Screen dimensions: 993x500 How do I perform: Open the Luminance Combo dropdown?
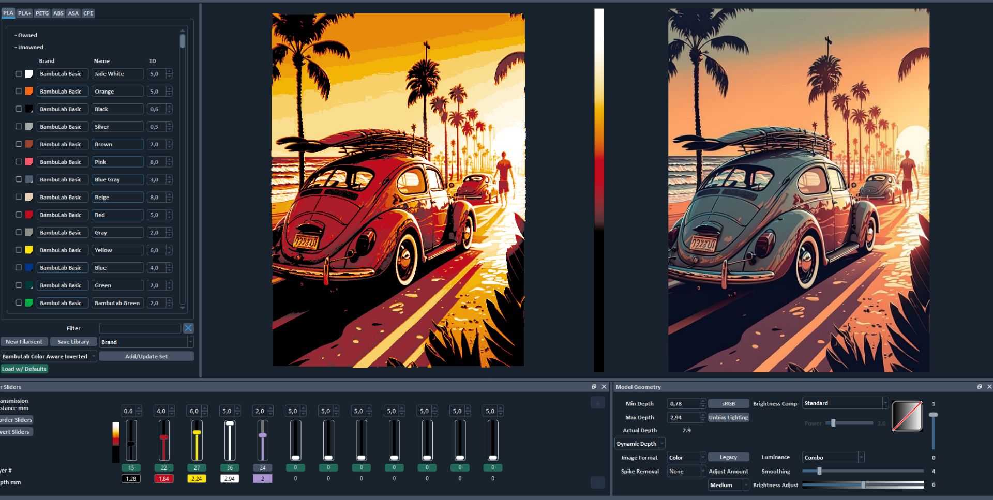(x=833, y=458)
